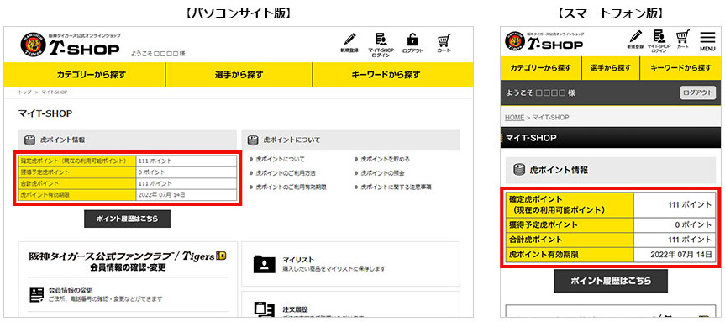Click the smartphone ポイント履歴はこちら button
Image resolution: width=725 pixels, height=322 pixels.
click(x=611, y=281)
